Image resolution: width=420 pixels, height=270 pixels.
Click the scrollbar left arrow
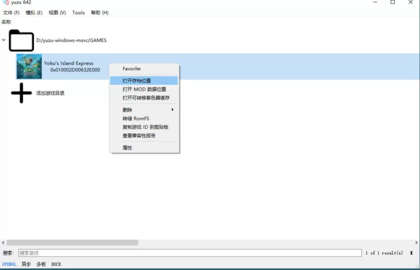[3, 242]
